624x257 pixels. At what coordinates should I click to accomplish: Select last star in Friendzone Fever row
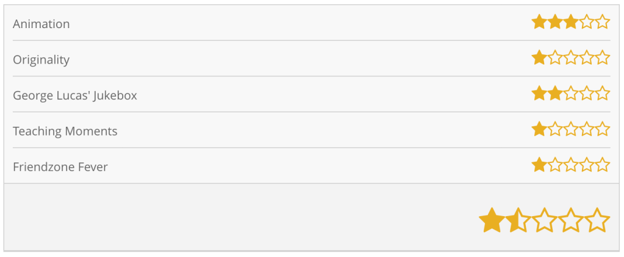(603, 165)
